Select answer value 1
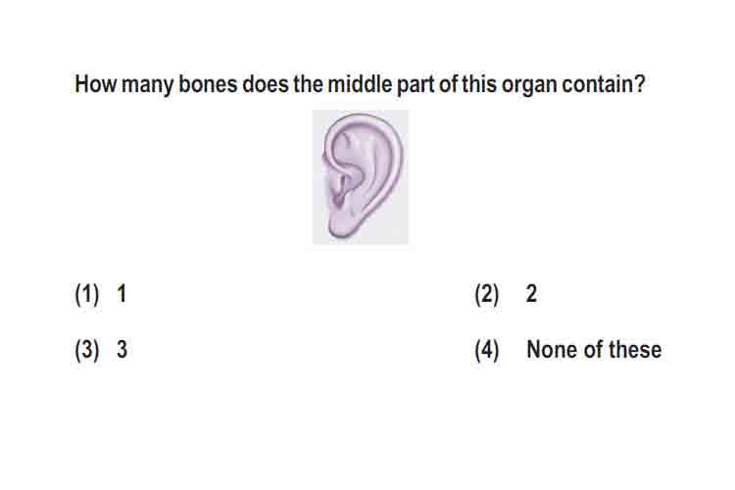The width and height of the screenshot is (735, 490). (x=122, y=294)
